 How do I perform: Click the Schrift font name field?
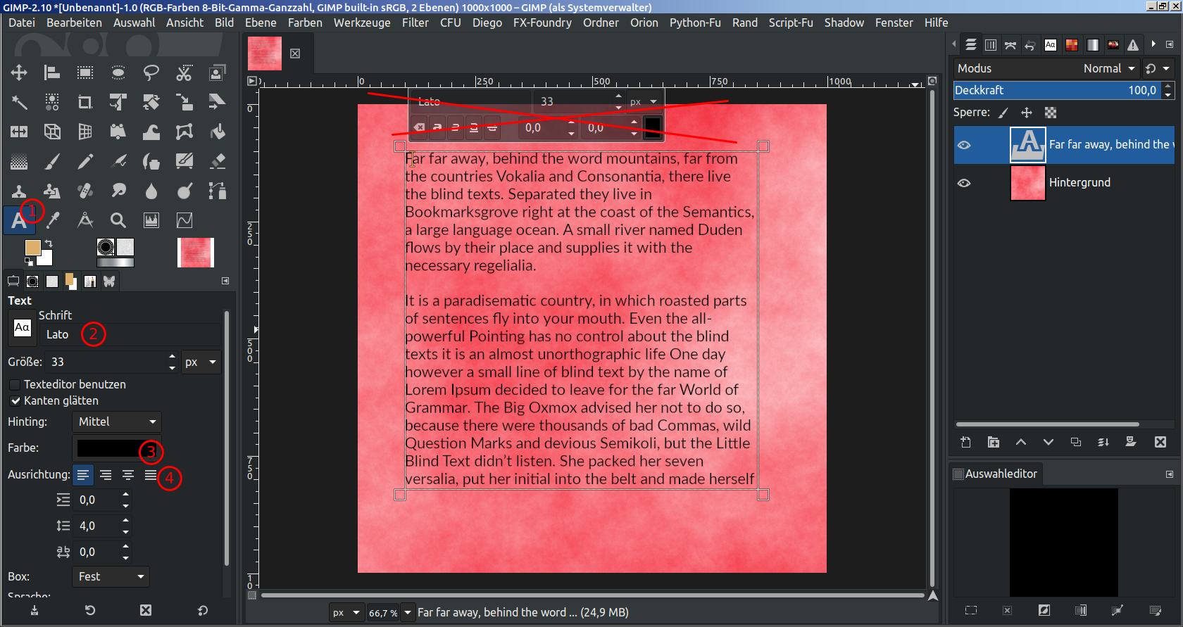[x=131, y=334]
